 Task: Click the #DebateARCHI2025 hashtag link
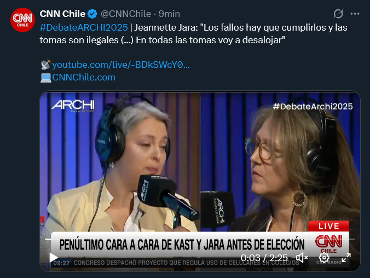click(84, 27)
